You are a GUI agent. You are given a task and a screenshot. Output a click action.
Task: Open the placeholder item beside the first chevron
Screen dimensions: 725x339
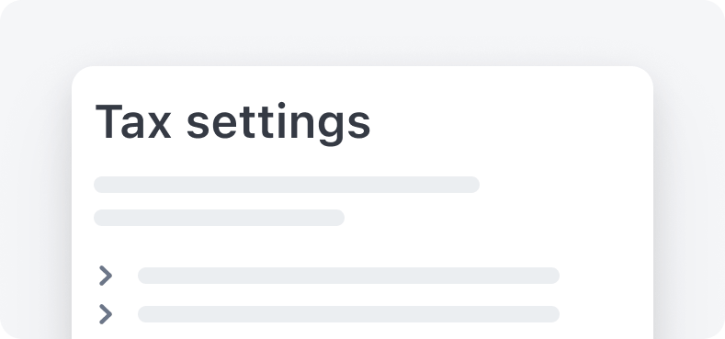[348, 276]
